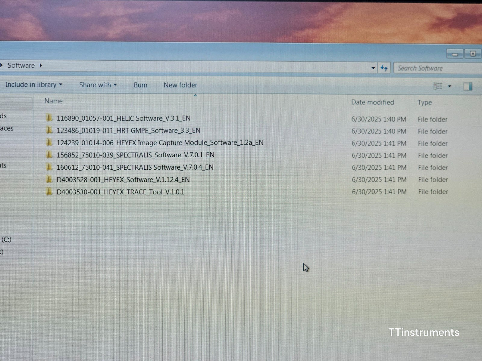
Task: Select the SPECTRALIS_Software_V.7.0.1_EN folder icon
Action: pyautogui.click(x=49, y=155)
